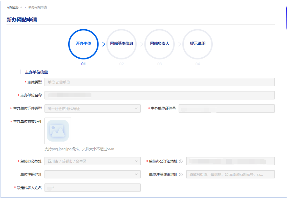Click the 主办单位名称 text field
The image size is (288, 199).
[x=159, y=95]
